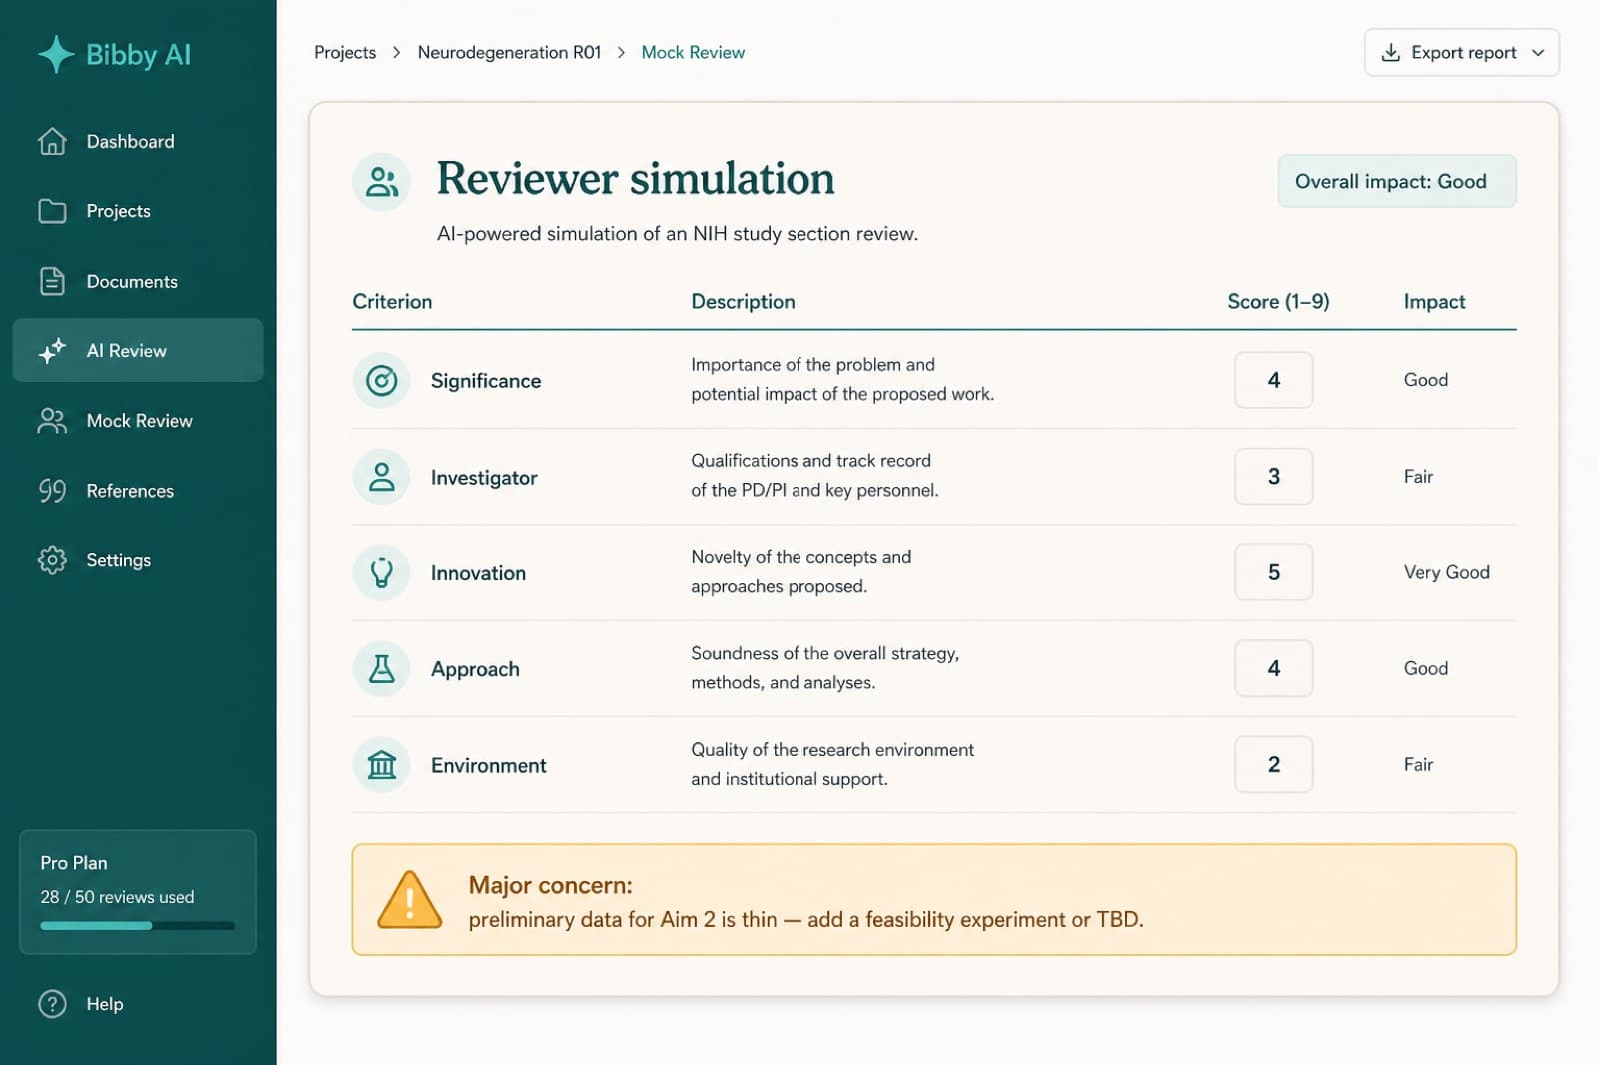1599x1065 pixels.
Task: Click the Reviewer simulation heading
Action: 636,179
